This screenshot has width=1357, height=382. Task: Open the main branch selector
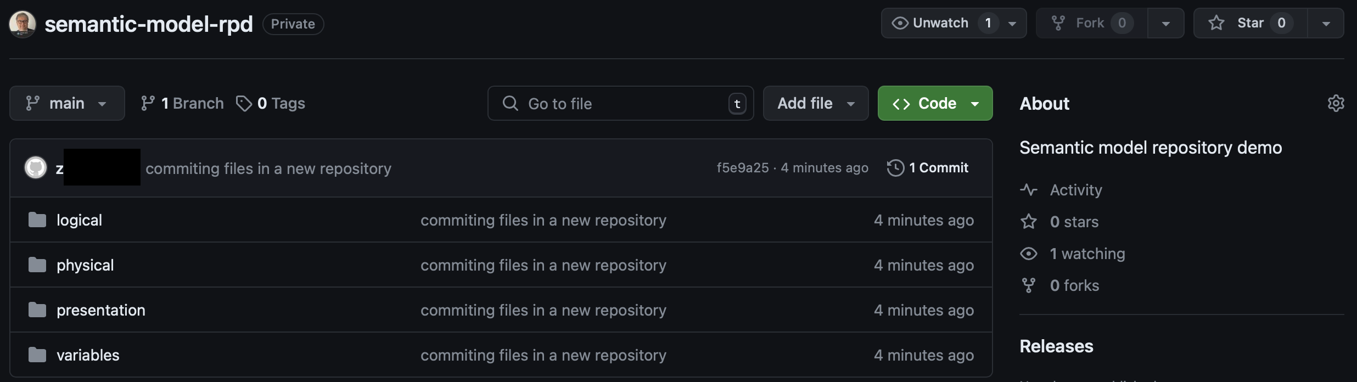(x=67, y=103)
